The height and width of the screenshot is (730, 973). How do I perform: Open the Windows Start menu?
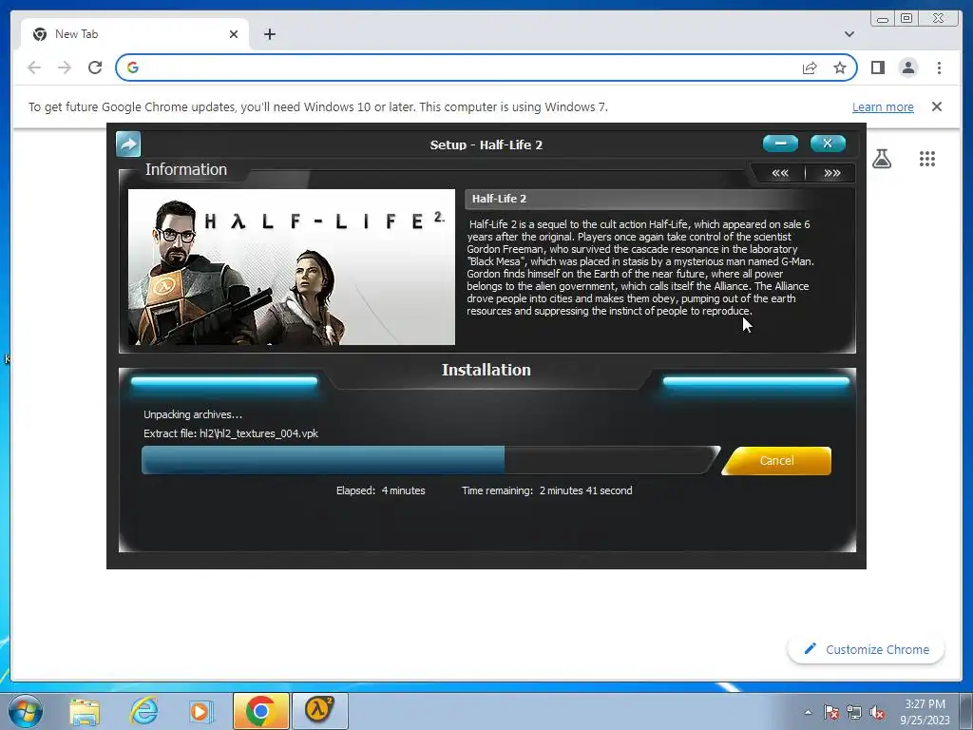tap(26, 711)
